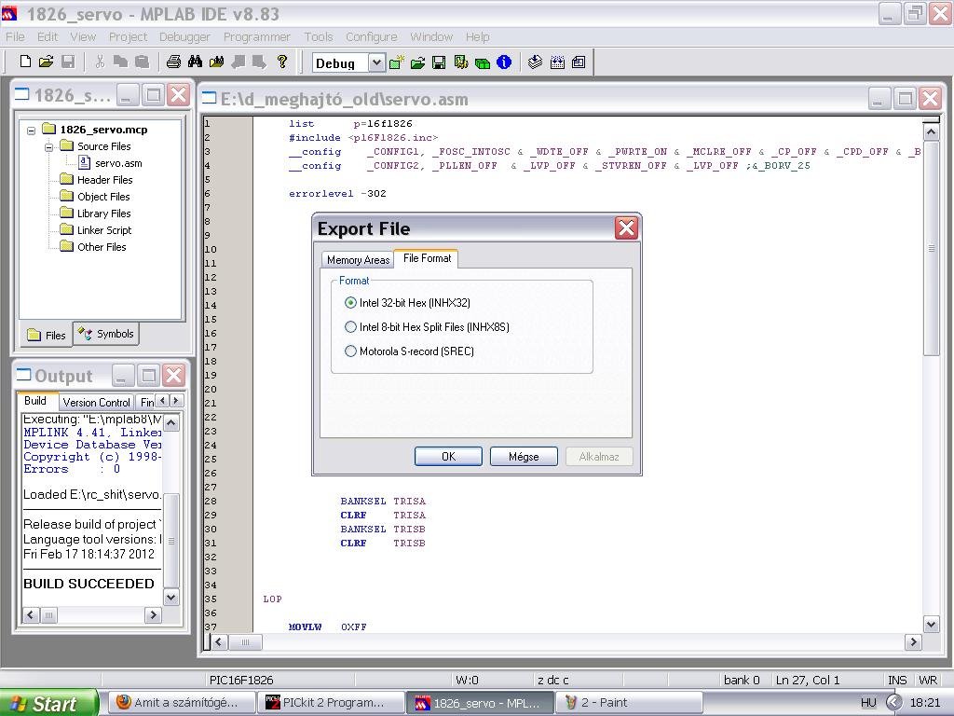
Task: Click the Help question mark icon
Action: pyautogui.click(x=282, y=62)
